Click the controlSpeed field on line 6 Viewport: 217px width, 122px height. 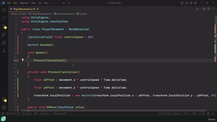(74, 37)
